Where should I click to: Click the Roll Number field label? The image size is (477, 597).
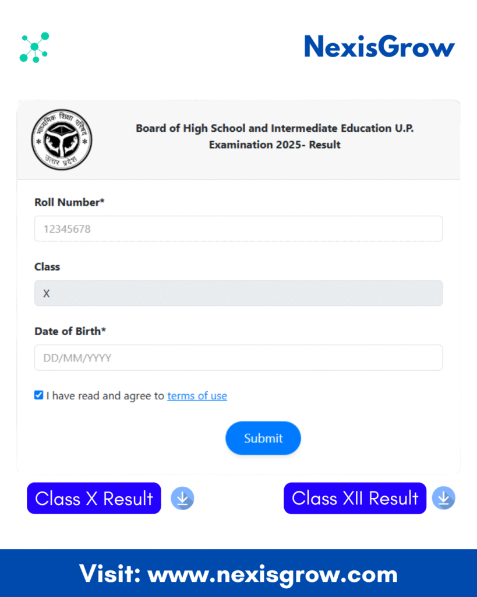(x=69, y=202)
